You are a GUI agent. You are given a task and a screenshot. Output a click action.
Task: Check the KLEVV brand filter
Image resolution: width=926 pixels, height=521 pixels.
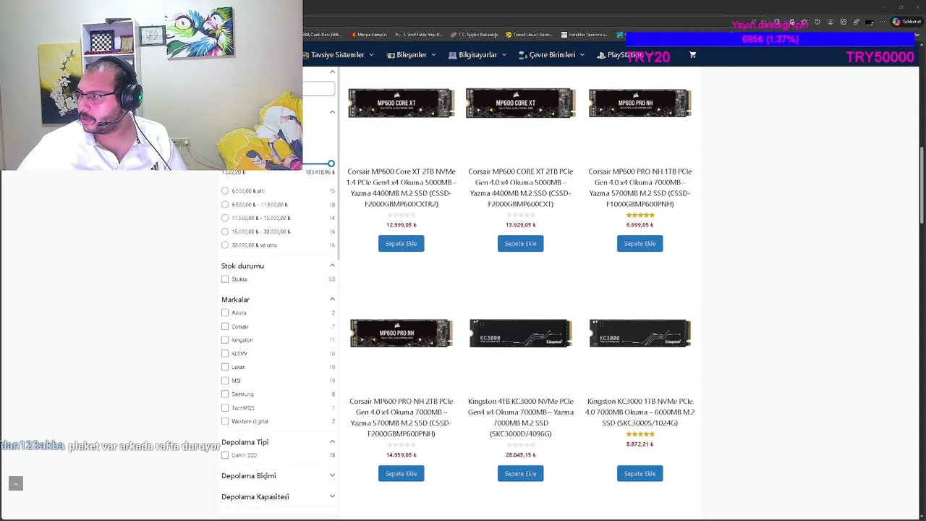(225, 353)
